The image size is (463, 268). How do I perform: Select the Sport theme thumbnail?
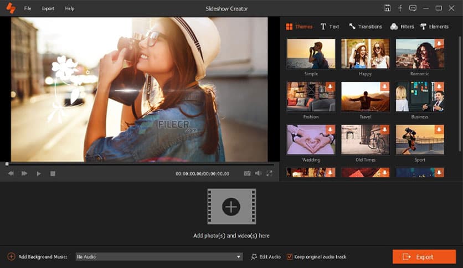click(420, 140)
